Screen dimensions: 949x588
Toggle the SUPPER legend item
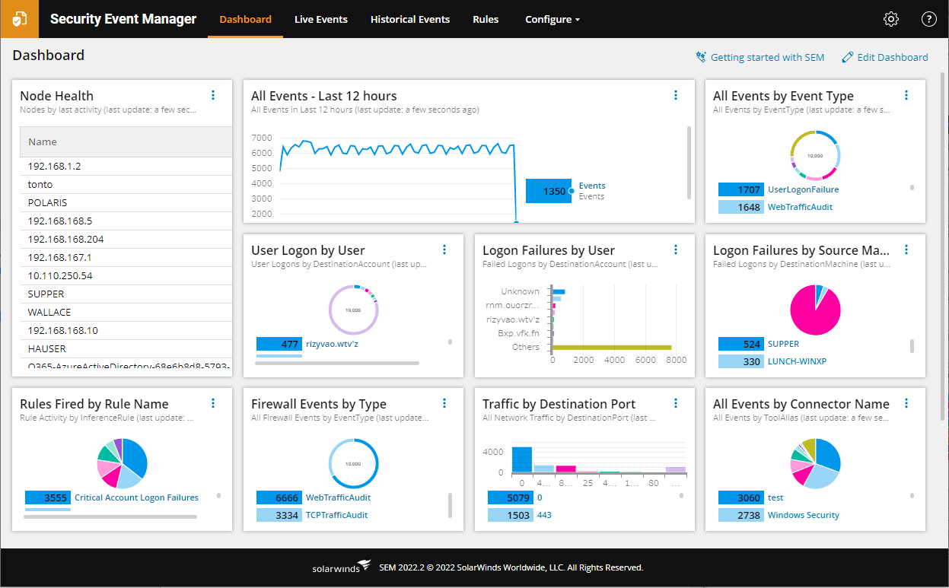[783, 344]
